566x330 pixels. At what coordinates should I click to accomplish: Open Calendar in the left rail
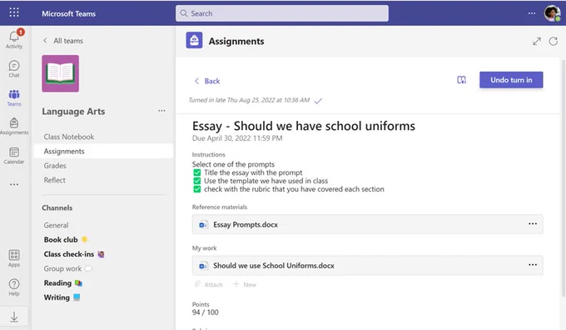(x=14, y=156)
